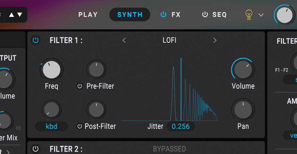Switch to next filter type arrow
The height and width of the screenshot is (154, 297).
point(215,40)
